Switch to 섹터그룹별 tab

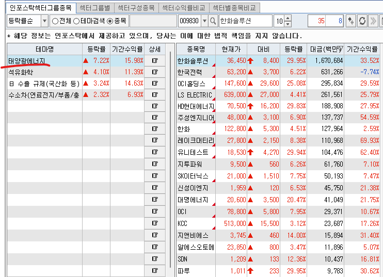95,8
